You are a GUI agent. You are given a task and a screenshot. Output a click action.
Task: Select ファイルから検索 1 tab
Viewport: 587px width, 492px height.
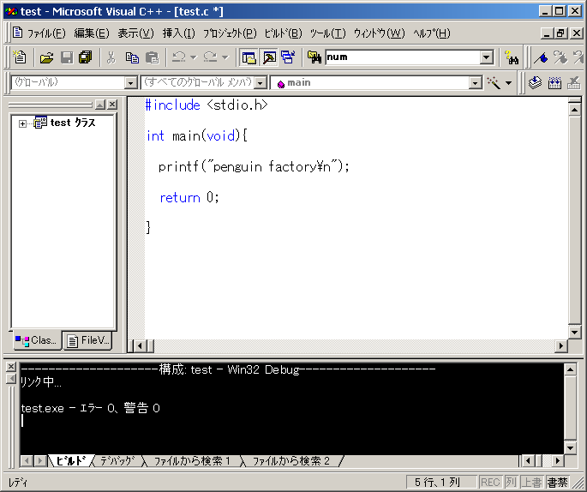(x=192, y=461)
